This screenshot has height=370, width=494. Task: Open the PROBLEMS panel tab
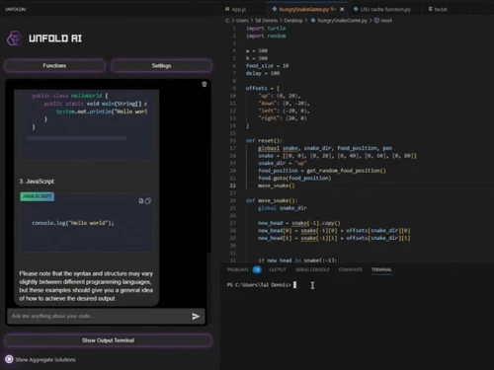point(237,269)
